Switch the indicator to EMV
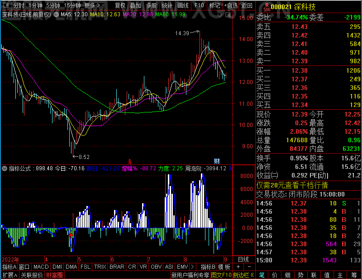The height and width of the screenshot is (280, 362). pos(182,267)
